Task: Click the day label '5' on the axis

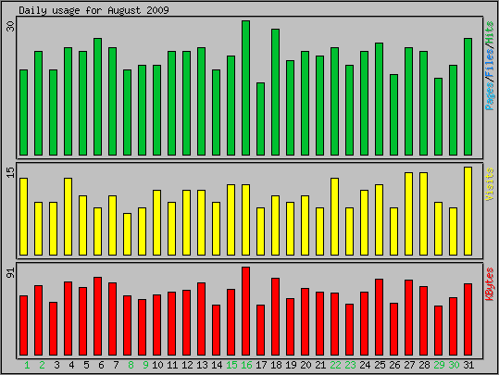Action: (x=86, y=365)
